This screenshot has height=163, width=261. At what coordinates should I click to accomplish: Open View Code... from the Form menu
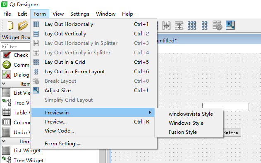pos(94,131)
